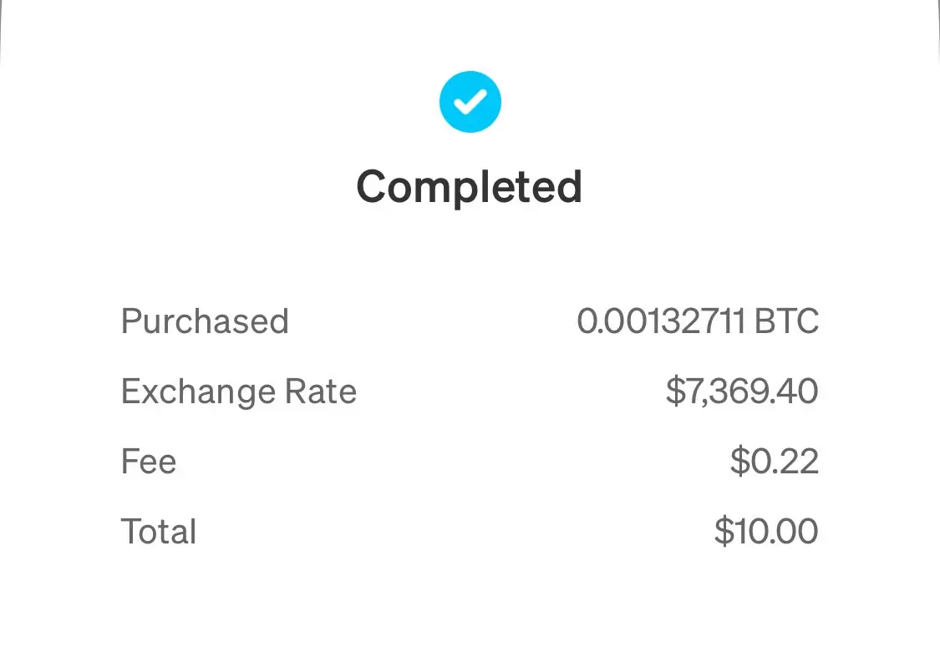Tap the word Rate in Exchange Rate
The height and width of the screenshot is (667, 940).
pyautogui.click(x=321, y=392)
